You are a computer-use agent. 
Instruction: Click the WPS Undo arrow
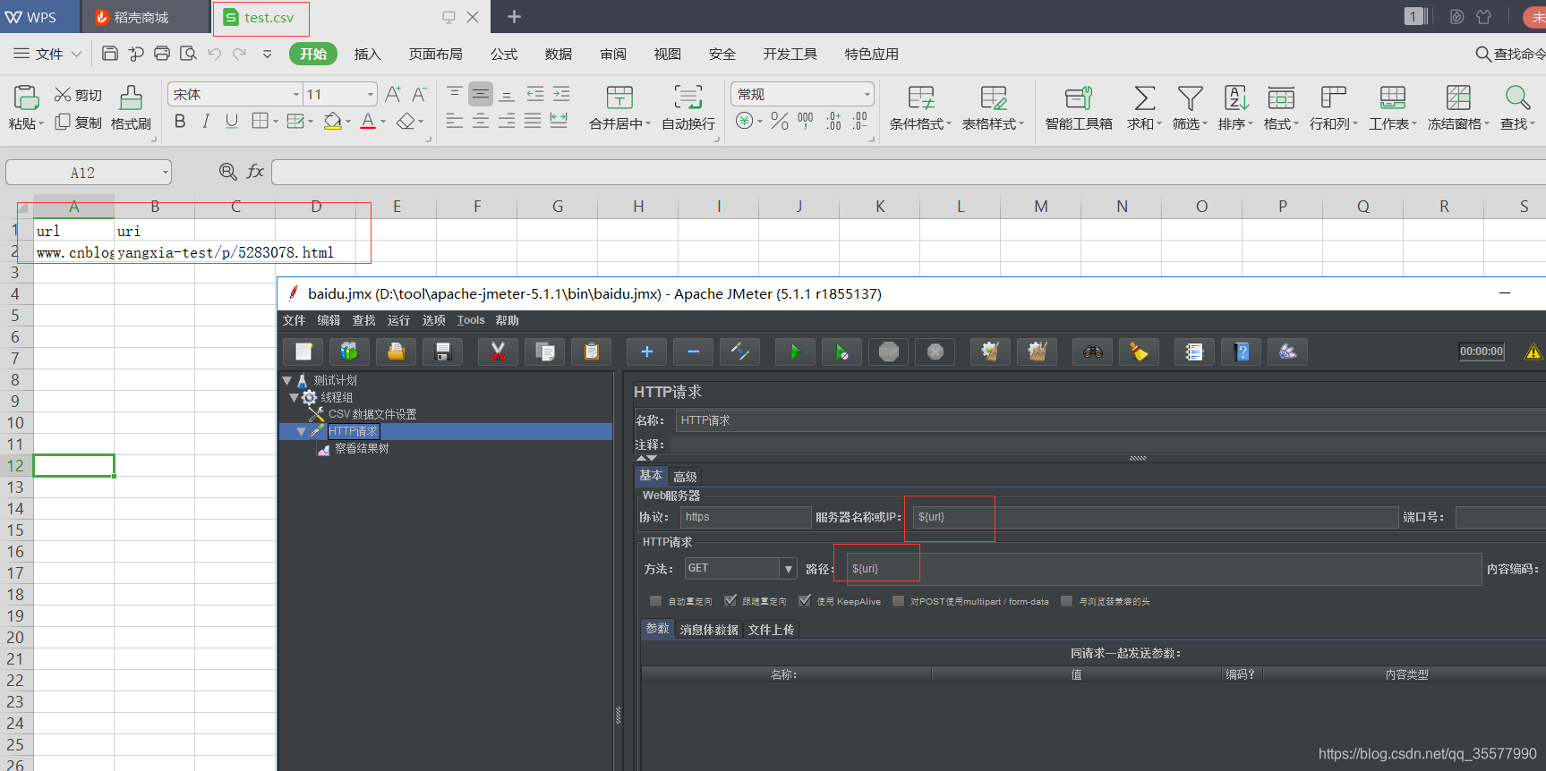pyautogui.click(x=214, y=54)
